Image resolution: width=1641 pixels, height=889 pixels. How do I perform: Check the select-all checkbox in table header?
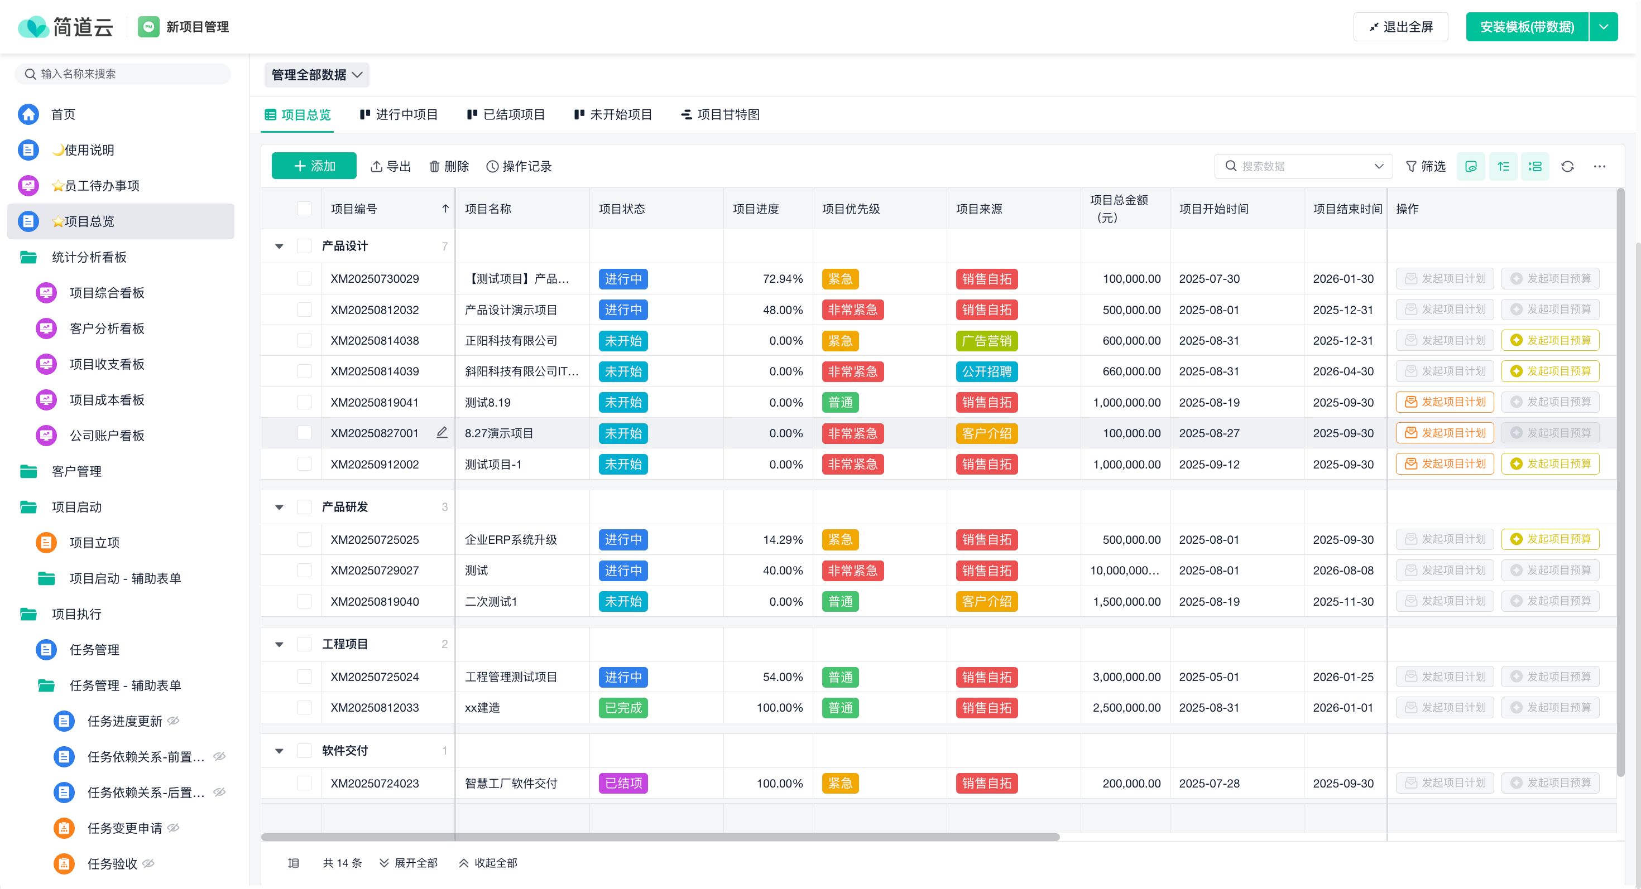[x=305, y=209]
